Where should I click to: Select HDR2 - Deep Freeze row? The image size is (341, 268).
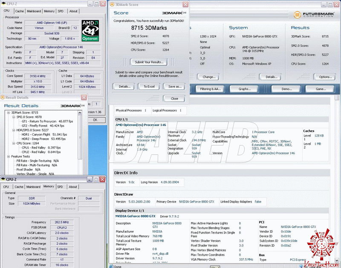[43, 139]
